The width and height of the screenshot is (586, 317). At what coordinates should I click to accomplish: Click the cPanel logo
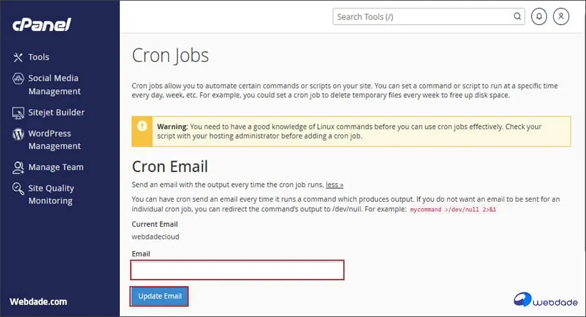[41, 25]
